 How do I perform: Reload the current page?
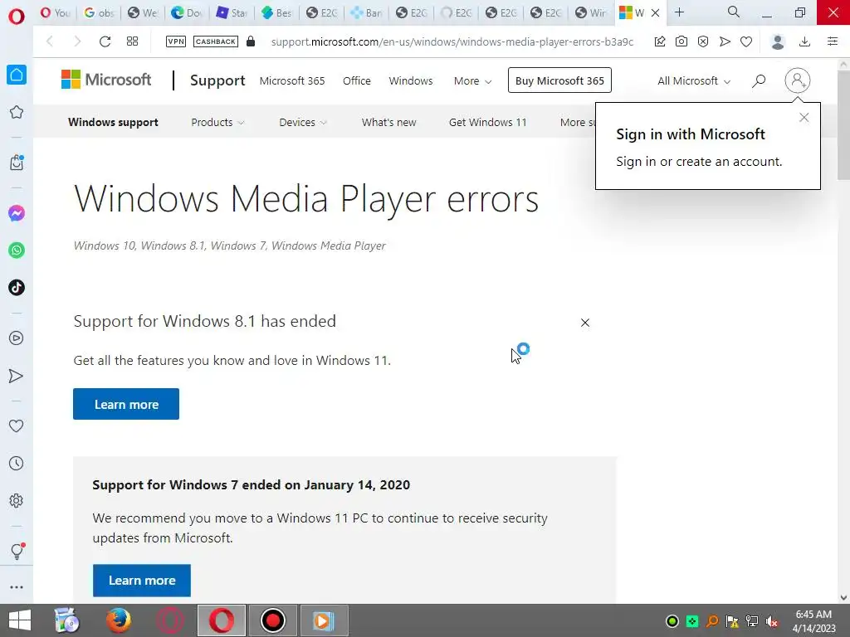105,41
